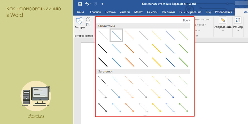Open the Упорядочить dropdown
The height and width of the screenshot is (124, 248).
223,24
